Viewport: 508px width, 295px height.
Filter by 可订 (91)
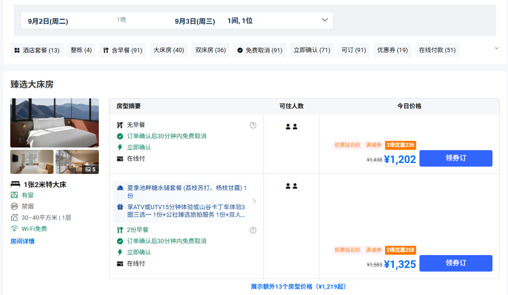354,50
